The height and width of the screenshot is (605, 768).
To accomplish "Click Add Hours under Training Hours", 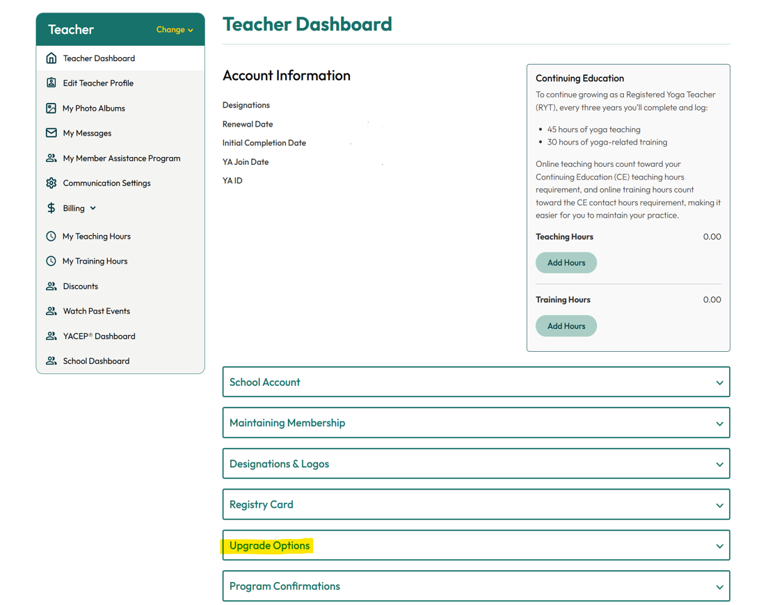I will (566, 326).
